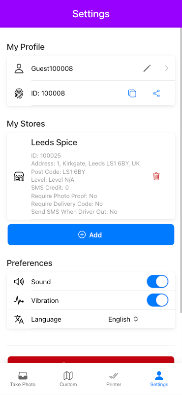Click the blue Add store button

click(x=91, y=235)
